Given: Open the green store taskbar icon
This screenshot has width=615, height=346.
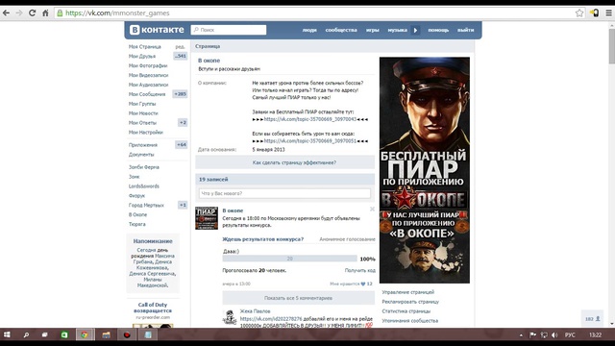Looking at the screenshot, I should click(x=64, y=334).
